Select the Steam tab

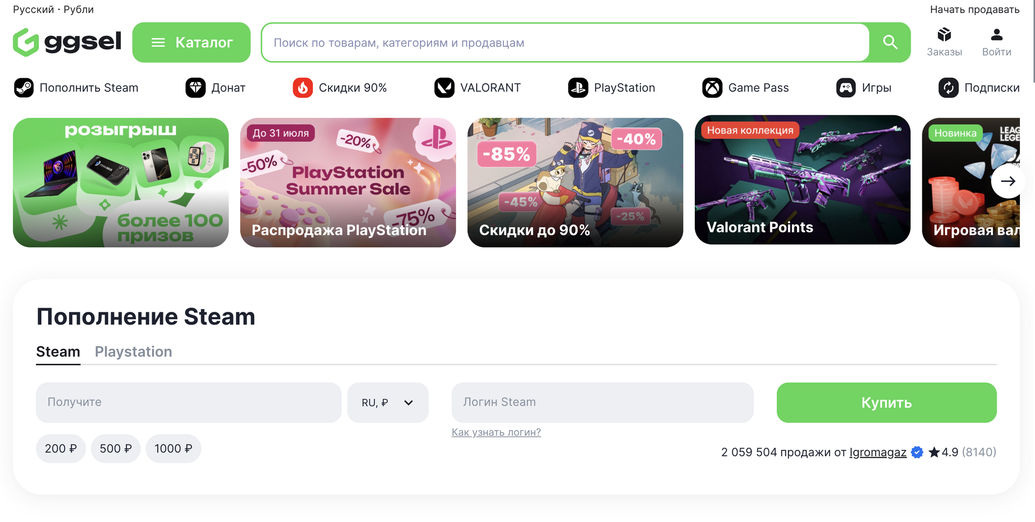click(x=58, y=352)
